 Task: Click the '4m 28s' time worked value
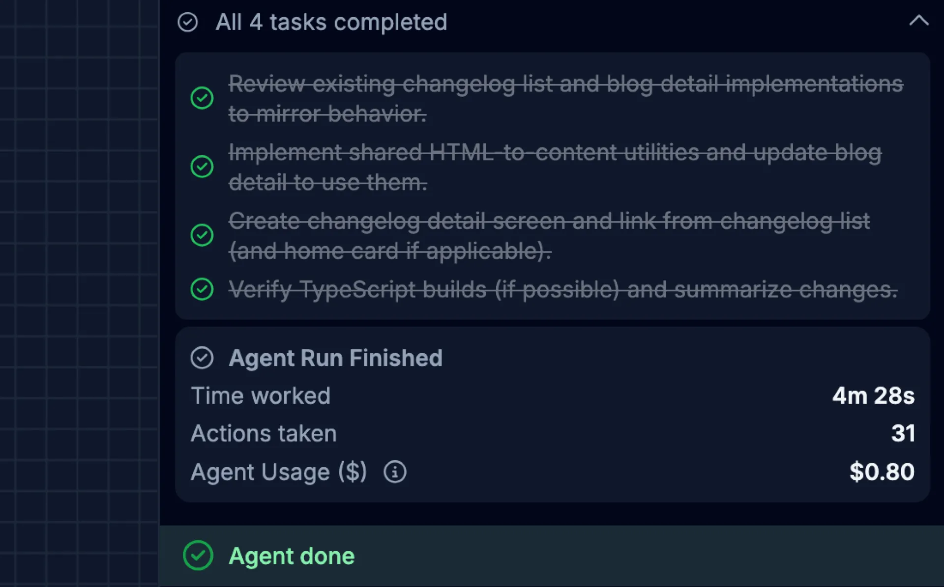pos(874,395)
